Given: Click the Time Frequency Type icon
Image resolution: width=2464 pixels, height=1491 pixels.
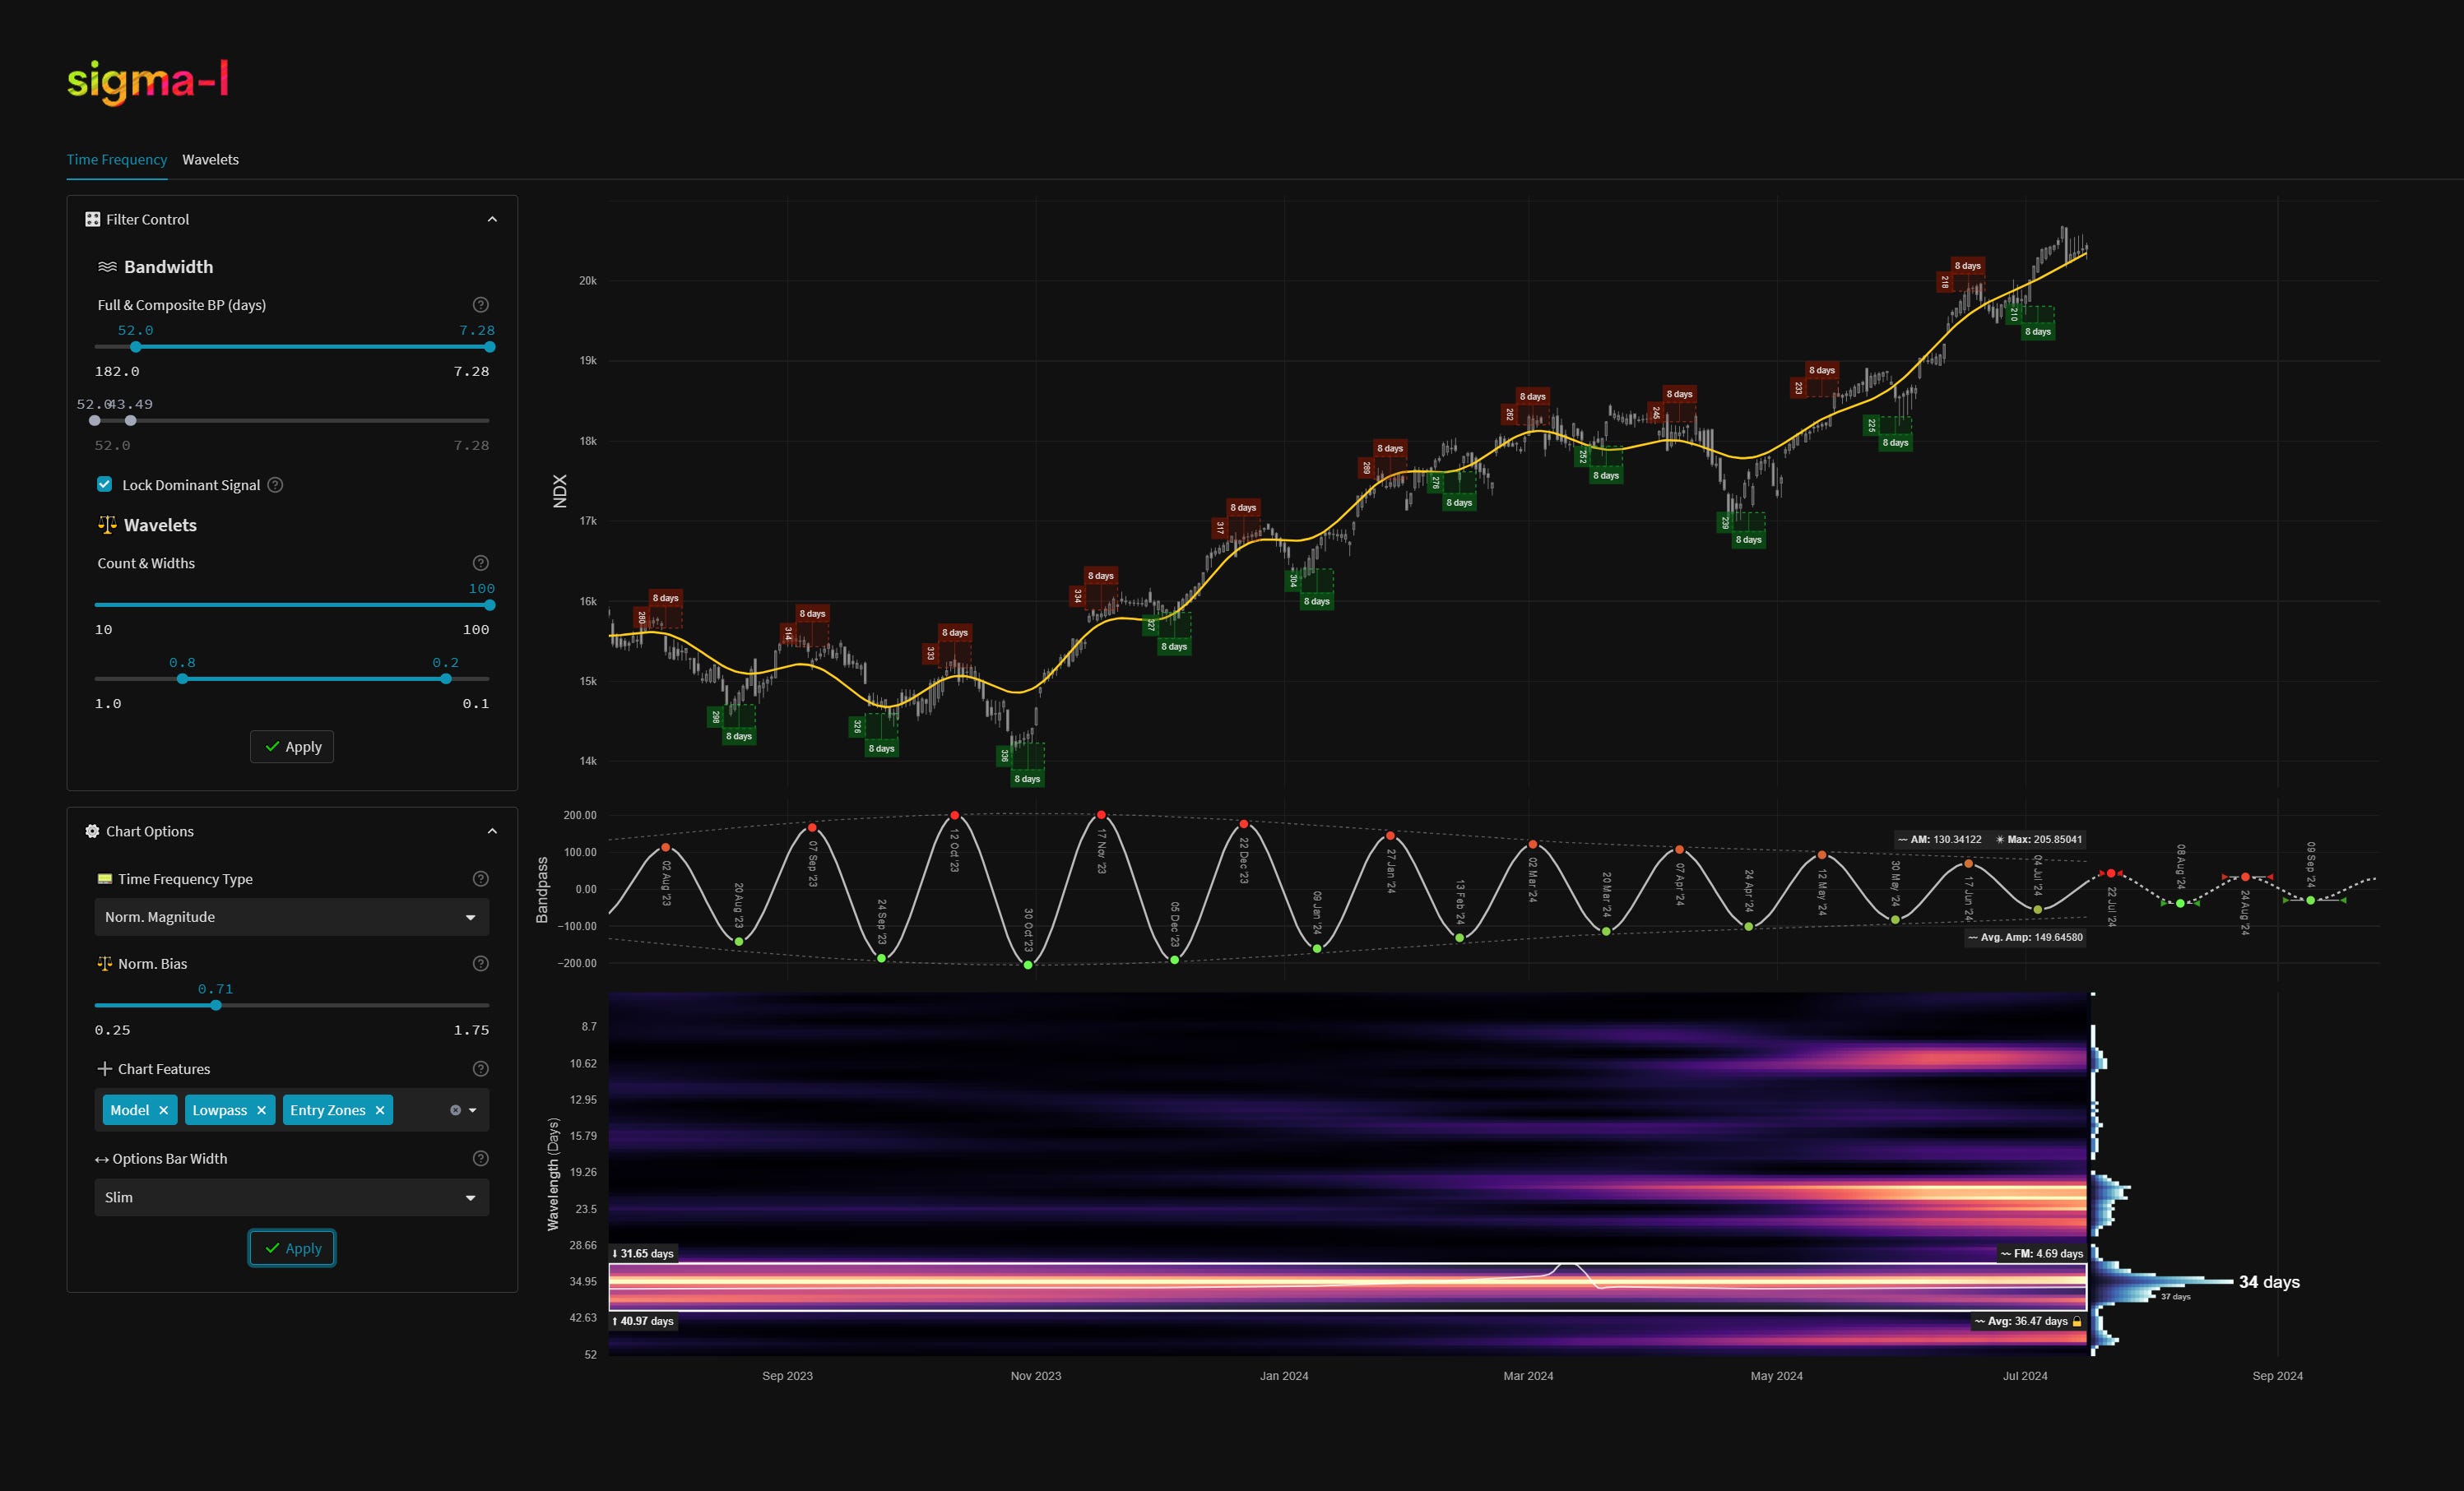Looking at the screenshot, I should point(105,878).
